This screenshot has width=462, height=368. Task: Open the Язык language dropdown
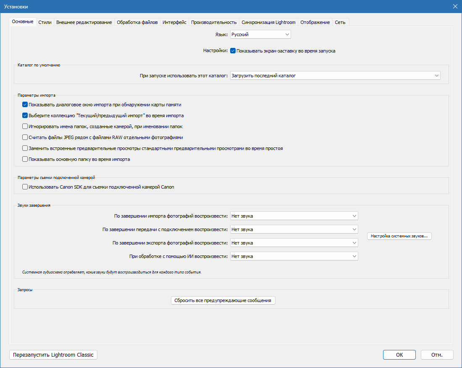pos(260,34)
